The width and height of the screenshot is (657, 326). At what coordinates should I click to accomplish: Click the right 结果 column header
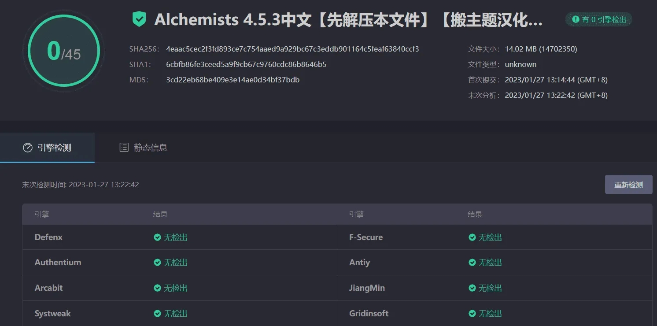(475, 215)
